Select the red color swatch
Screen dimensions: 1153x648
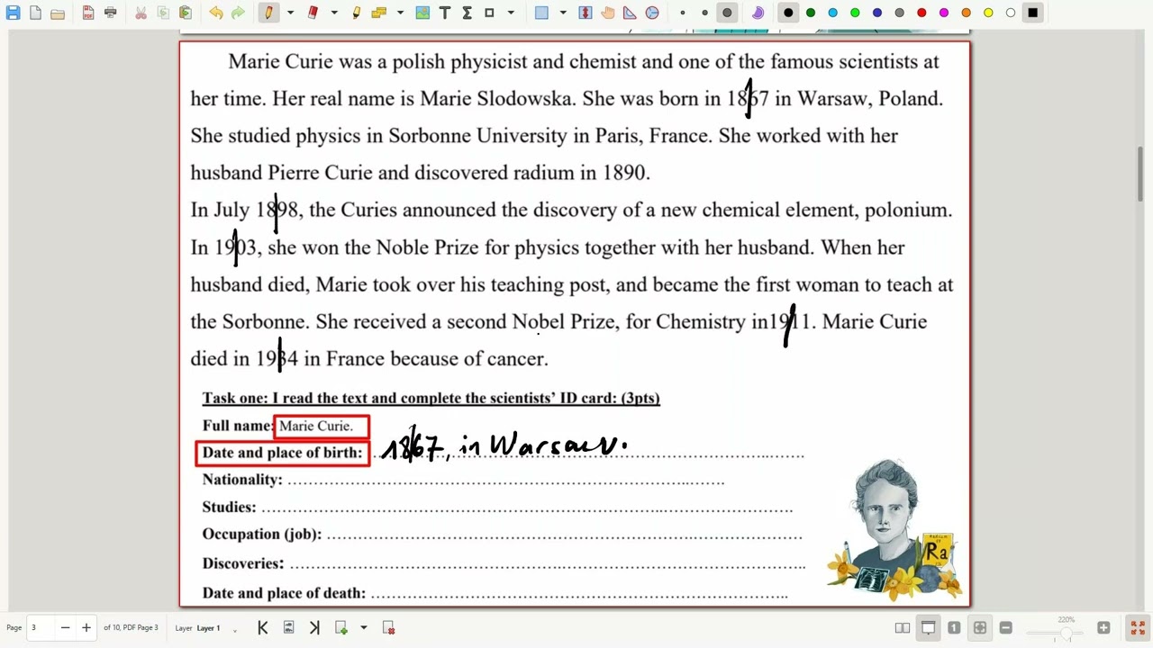point(921,13)
